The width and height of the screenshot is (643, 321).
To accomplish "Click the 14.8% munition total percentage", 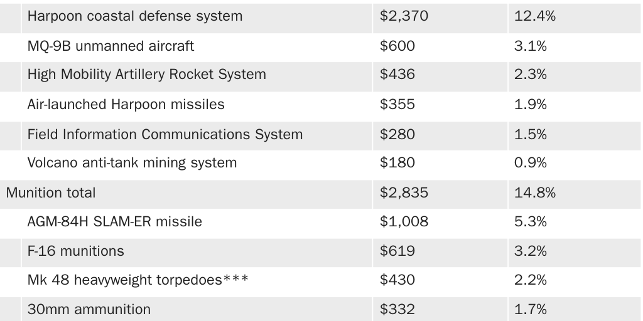I will [534, 192].
